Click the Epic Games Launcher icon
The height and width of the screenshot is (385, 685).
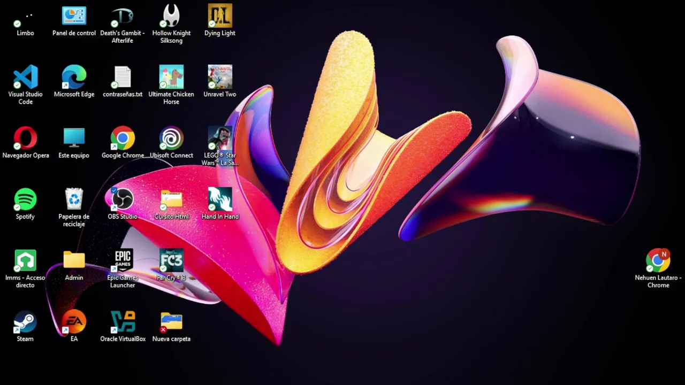pos(123,269)
